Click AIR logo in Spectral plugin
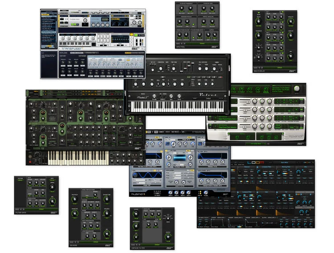Image resolution: width=334 pixels, height=253 pixels. coord(214,47)
